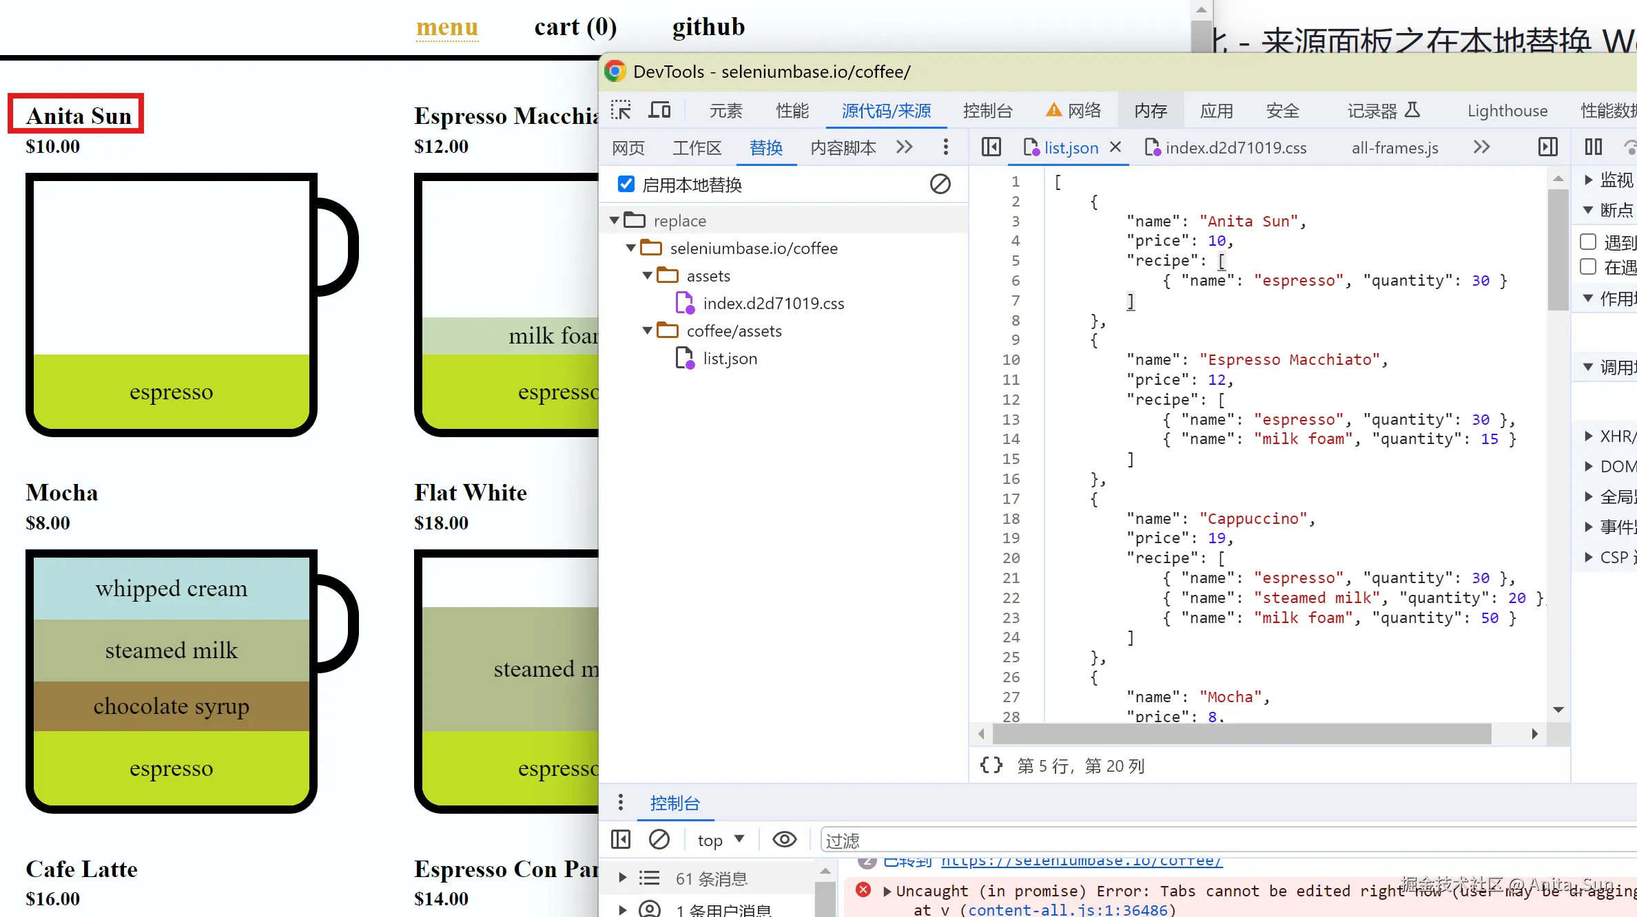Open the top context dropdown
The width and height of the screenshot is (1637, 917).
[x=720, y=839]
